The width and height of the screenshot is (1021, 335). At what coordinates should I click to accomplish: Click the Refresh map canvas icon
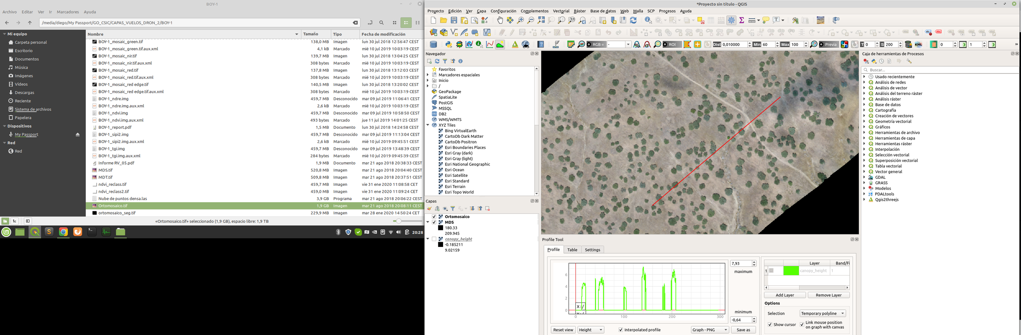tap(633, 20)
